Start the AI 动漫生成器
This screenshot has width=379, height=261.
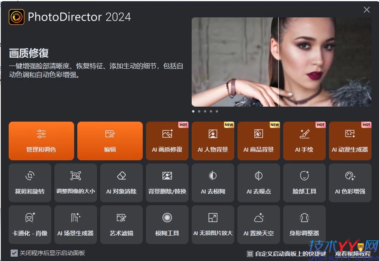click(350, 141)
